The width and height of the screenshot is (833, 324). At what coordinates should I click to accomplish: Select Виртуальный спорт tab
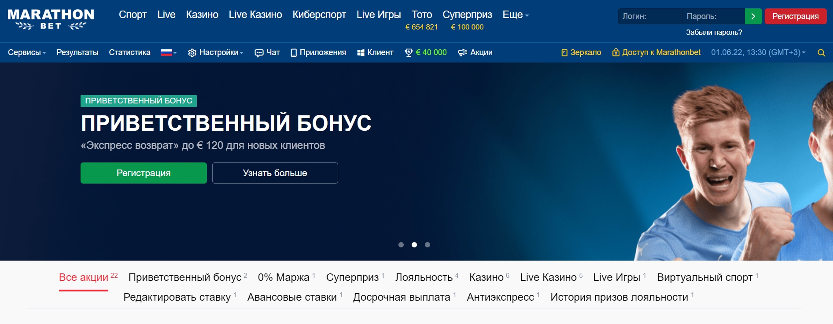[x=708, y=277]
